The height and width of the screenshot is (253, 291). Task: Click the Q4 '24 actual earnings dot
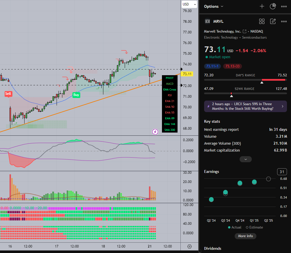(240, 183)
